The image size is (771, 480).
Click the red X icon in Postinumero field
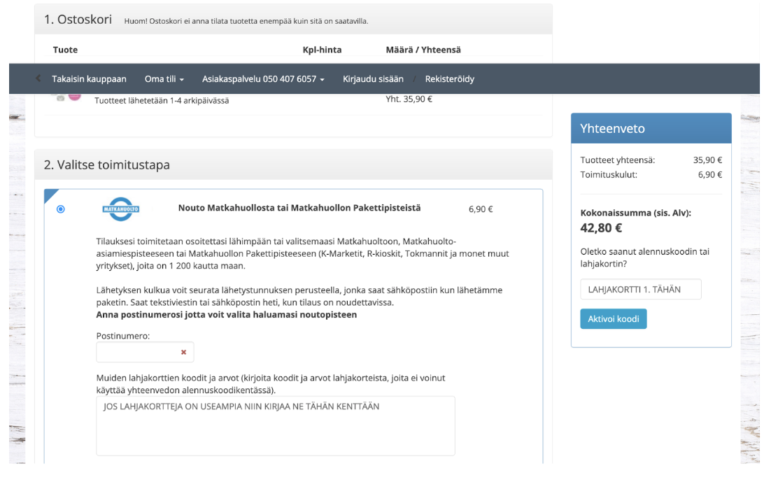(x=183, y=352)
